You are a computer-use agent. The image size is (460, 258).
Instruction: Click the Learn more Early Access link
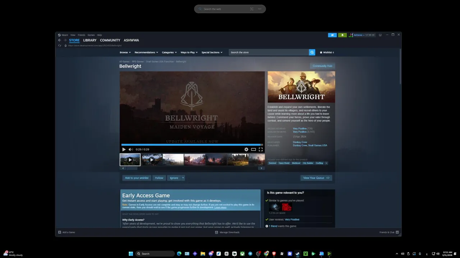pyautogui.click(x=220, y=207)
